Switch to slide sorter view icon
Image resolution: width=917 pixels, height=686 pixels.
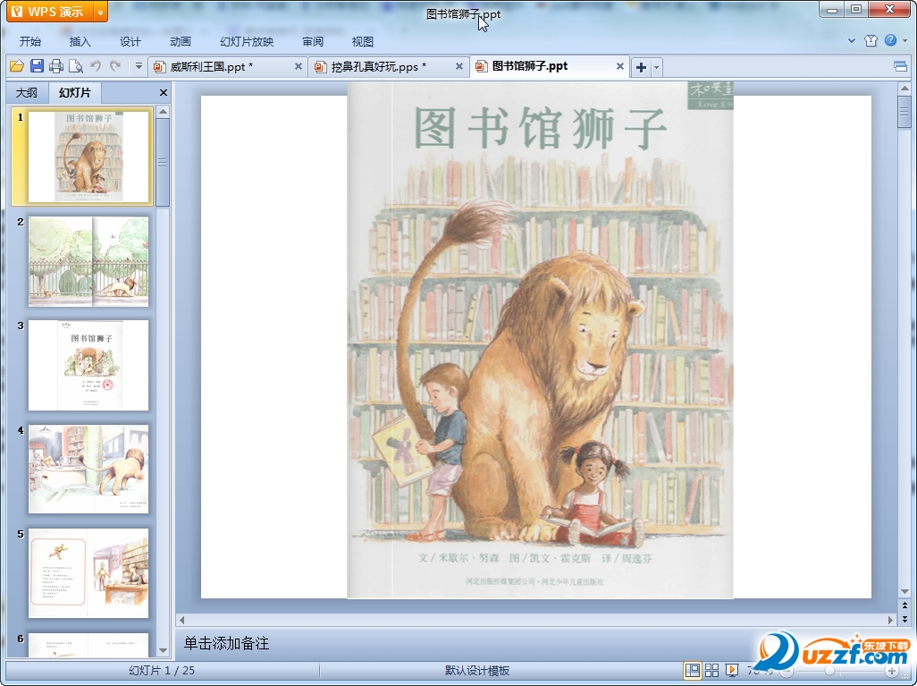(x=711, y=670)
